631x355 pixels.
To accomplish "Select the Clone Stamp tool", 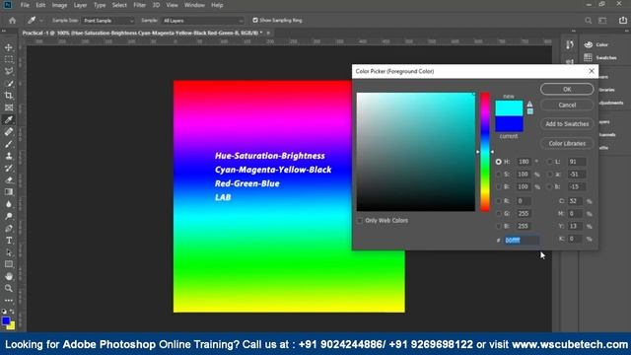I will [9, 156].
